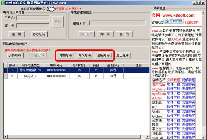Click 软件下载 in the AACall table row
207x140 pixels.
(x=173, y=98)
